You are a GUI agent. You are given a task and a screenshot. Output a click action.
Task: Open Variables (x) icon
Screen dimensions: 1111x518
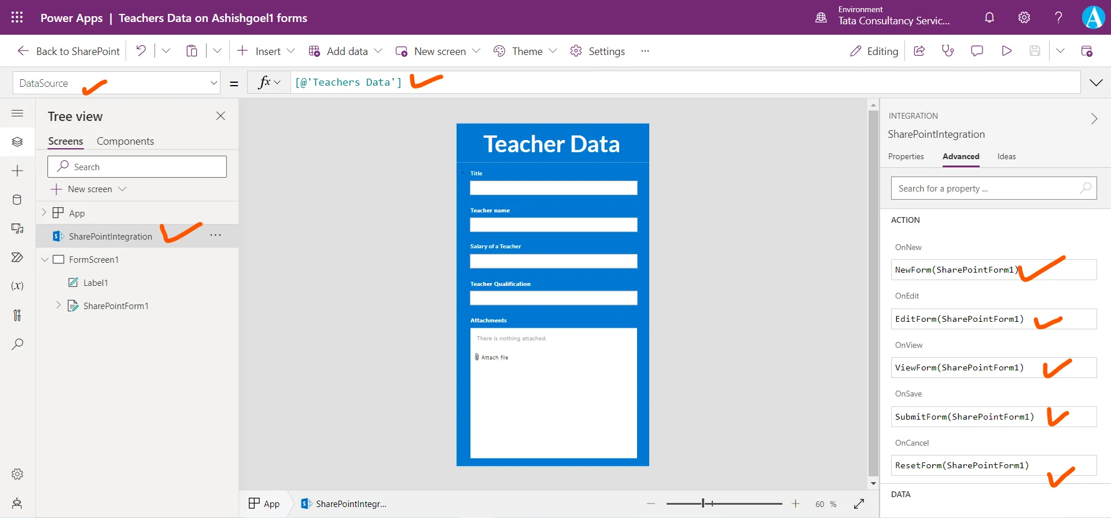point(17,286)
